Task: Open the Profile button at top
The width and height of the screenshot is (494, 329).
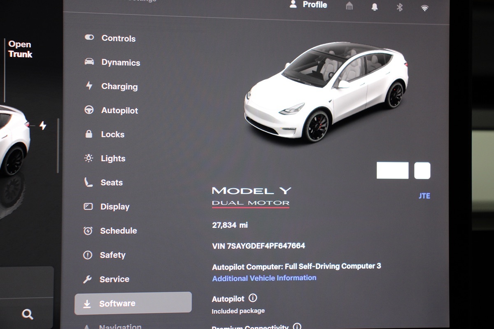Action: (x=308, y=5)
